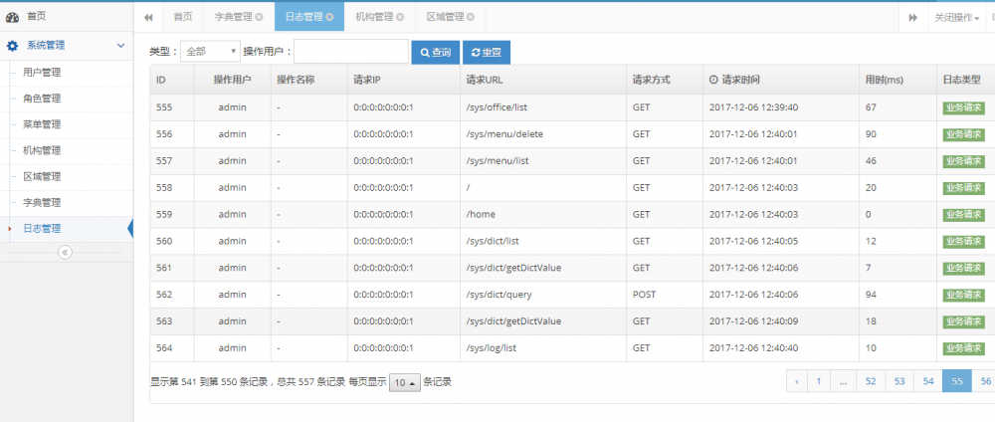Click the 2017-12-06 12:39:40 time cell
This screenshot has width=995, height=422.
[780, 107]
